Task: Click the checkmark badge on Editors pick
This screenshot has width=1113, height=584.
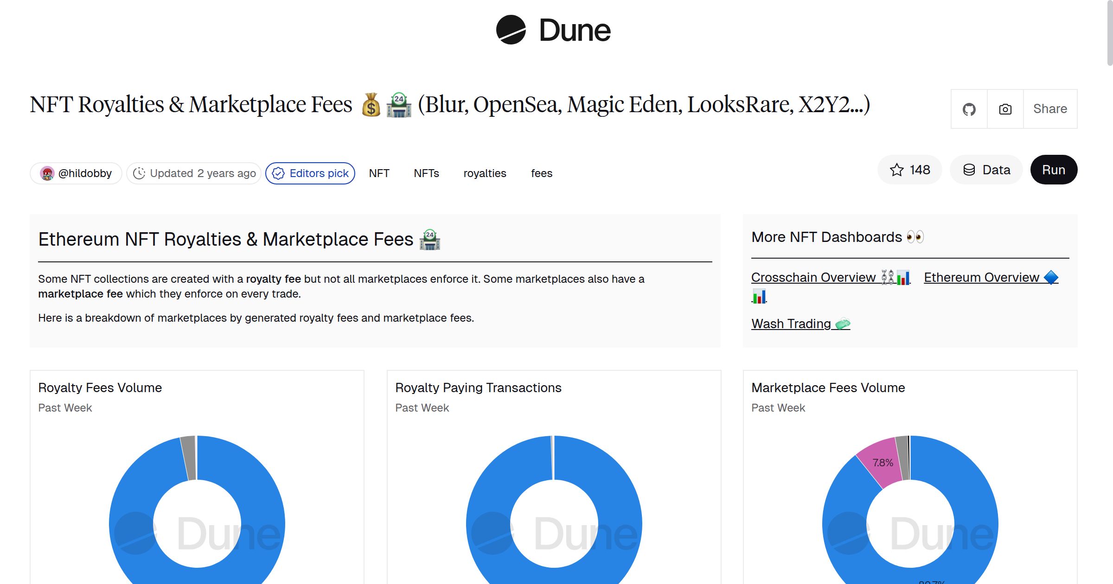Action: 278,173
